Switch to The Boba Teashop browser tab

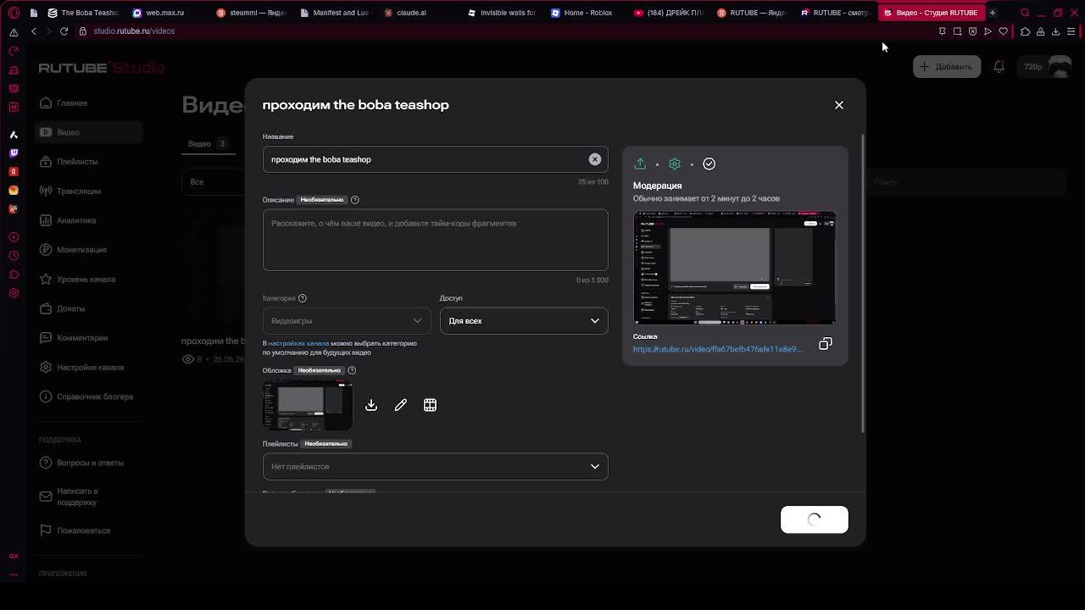[82, 13]
